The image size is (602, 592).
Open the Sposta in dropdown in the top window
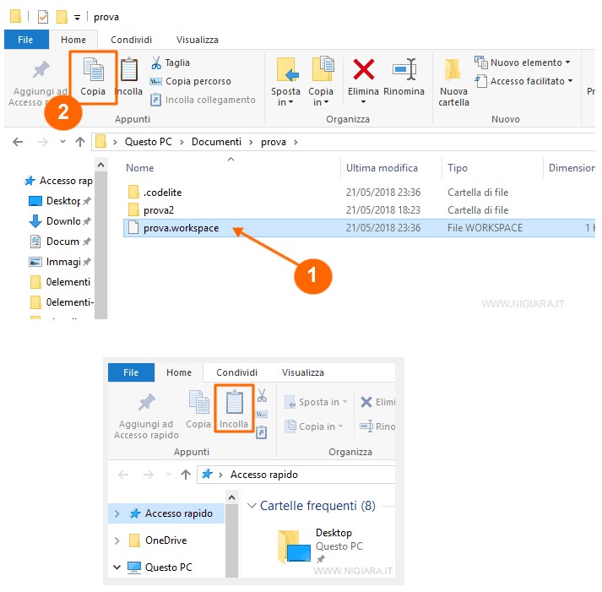[285, 96]
